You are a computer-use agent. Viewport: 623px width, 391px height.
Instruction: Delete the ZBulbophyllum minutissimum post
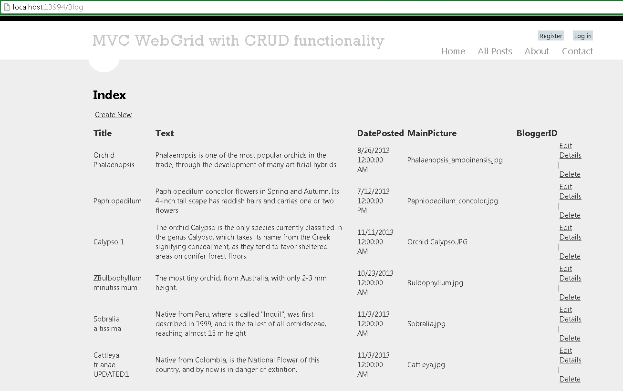pos(570,297)
